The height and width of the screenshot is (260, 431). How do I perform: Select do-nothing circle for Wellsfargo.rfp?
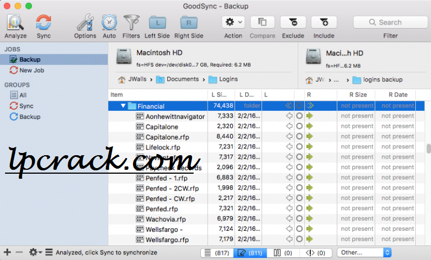[x=299, y=239]
